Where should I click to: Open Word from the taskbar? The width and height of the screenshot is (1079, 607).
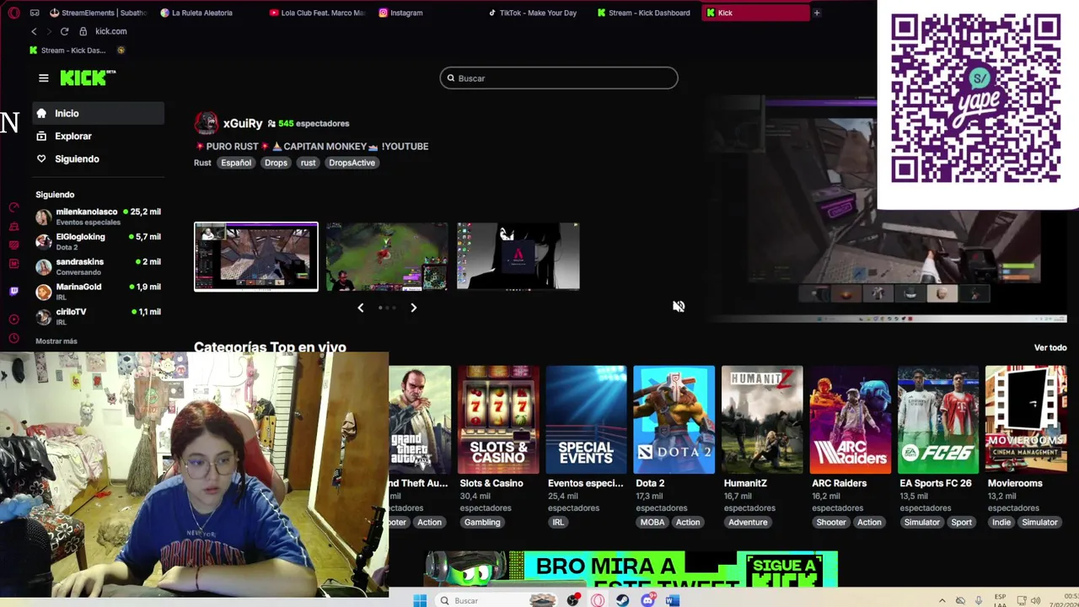pos(671,600)
